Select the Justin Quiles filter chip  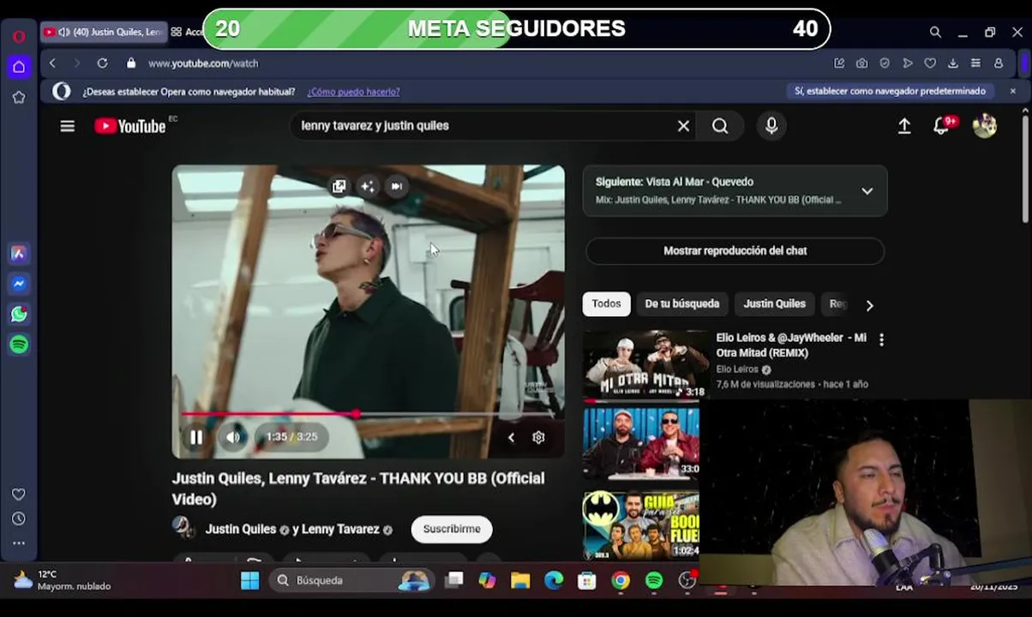click(x=774, y=304)
